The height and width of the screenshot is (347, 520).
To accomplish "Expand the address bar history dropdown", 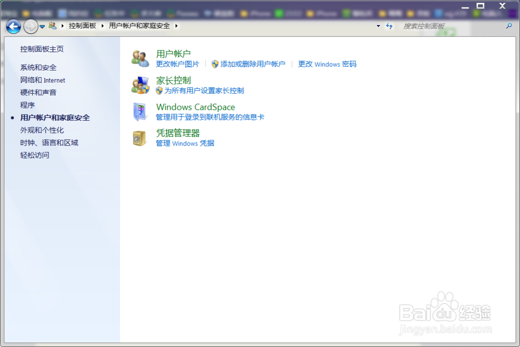I will coord(379,25).
